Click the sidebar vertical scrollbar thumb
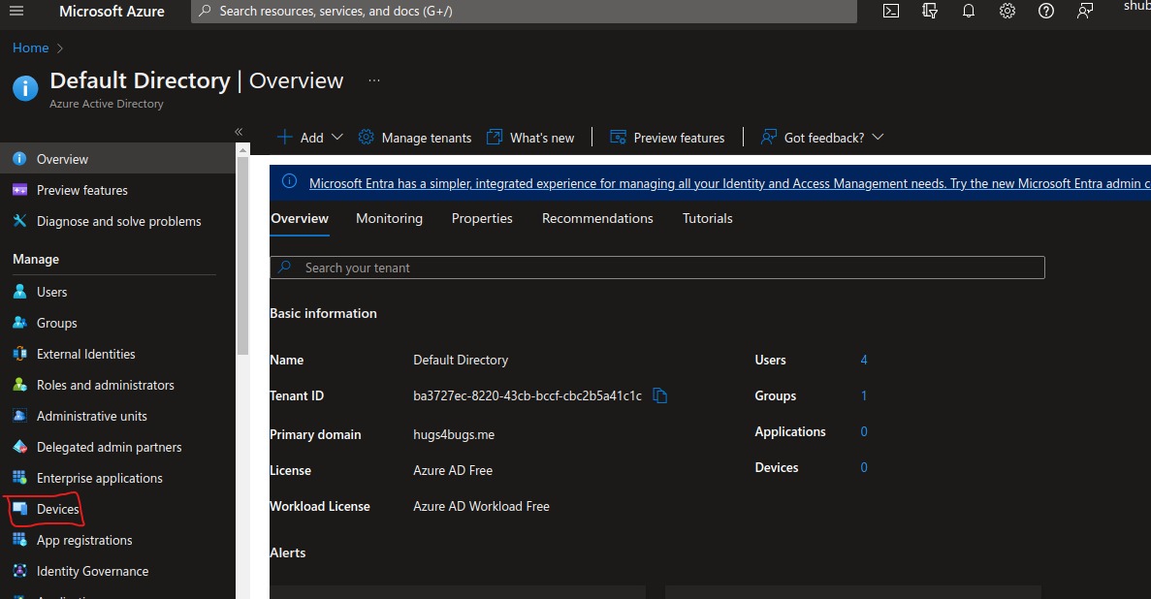The height and width of the screenshot is (599, 1151). coord(243,256)
